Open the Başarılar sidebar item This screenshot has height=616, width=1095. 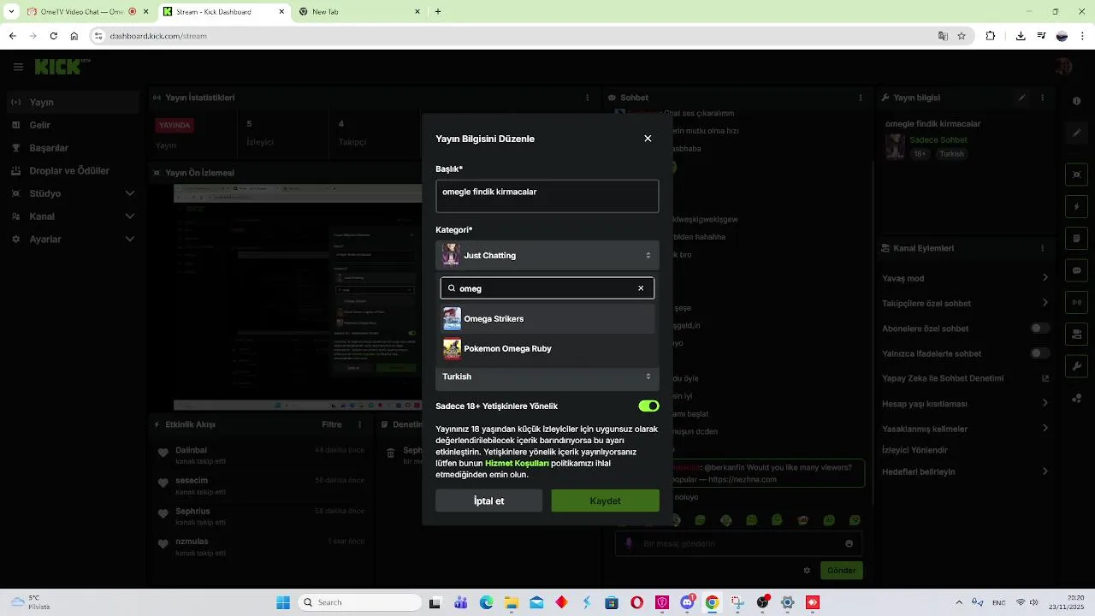pyautogui.click(x=72, y=148)
